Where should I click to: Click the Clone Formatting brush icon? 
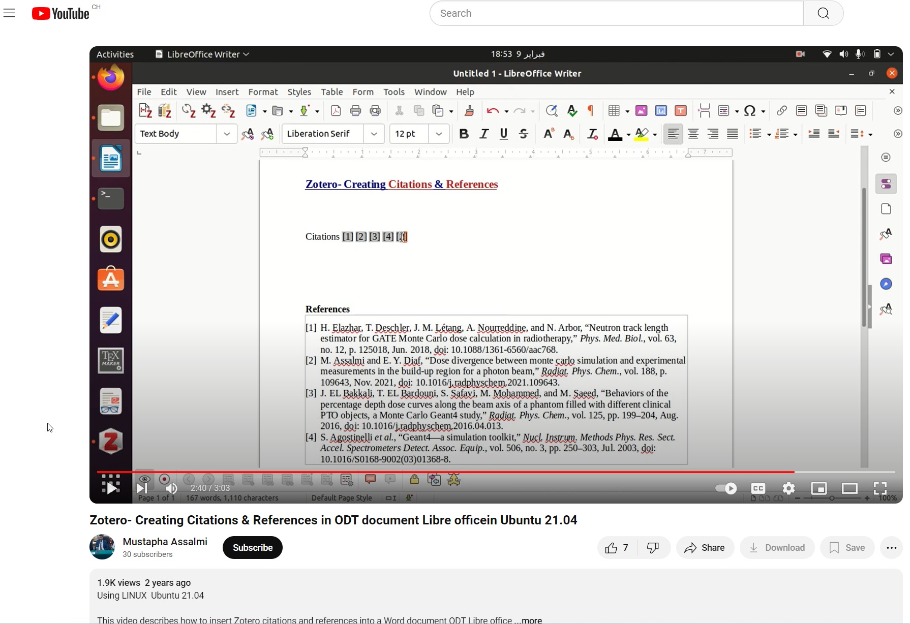[x=469, y=111]
